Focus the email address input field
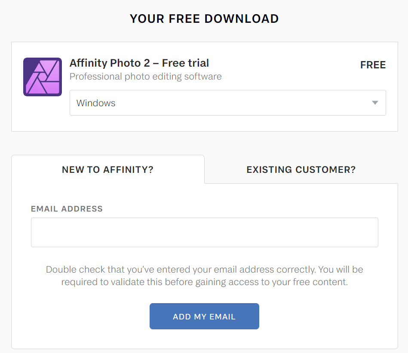408x353 pixels. 204,232
